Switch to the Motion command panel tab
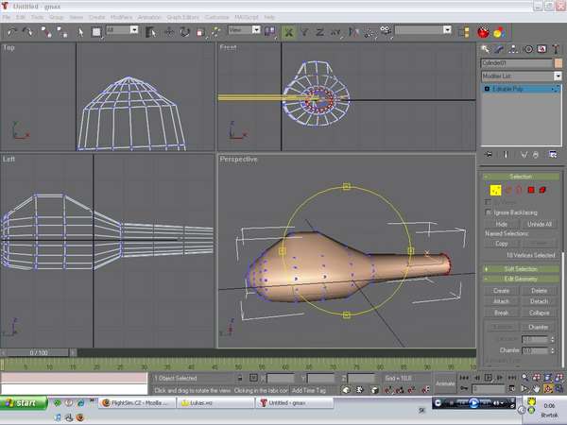Viewport: 567px width, 425px height. pos(528,49)
